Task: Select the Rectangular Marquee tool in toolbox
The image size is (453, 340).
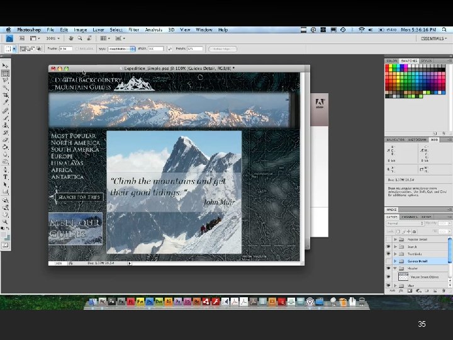Action: click(x=5, y=74)
